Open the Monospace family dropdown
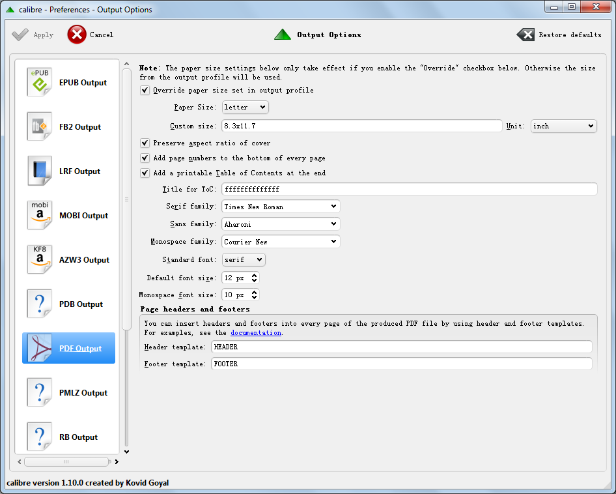616x494 pixels. coord(281,242)
